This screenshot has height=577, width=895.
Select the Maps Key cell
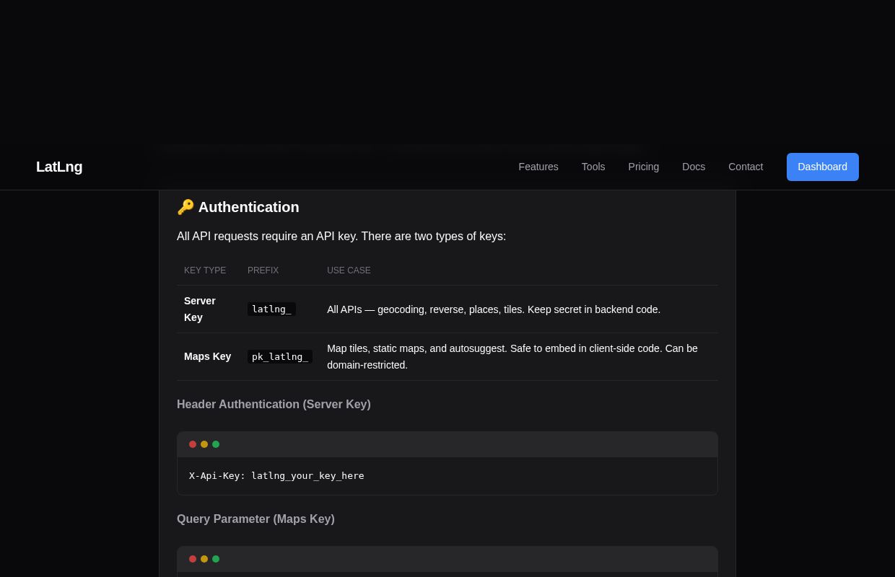coord(208,356)
